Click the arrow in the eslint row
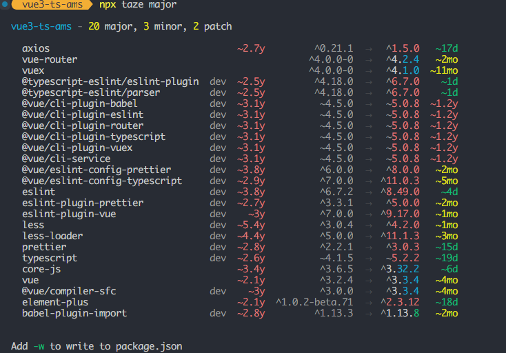The height and width of the screenshot is (353, 506). 369,192
